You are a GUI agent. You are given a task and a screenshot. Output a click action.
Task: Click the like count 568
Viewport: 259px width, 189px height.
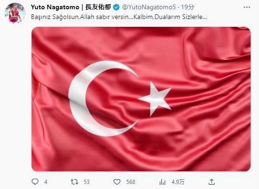(x=130, y=182)
